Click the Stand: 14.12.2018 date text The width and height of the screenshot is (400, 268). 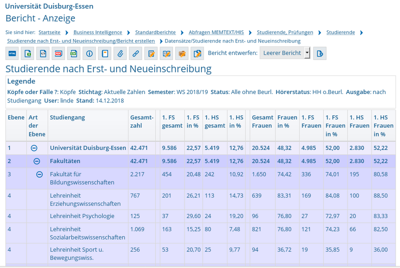(100, 100)
